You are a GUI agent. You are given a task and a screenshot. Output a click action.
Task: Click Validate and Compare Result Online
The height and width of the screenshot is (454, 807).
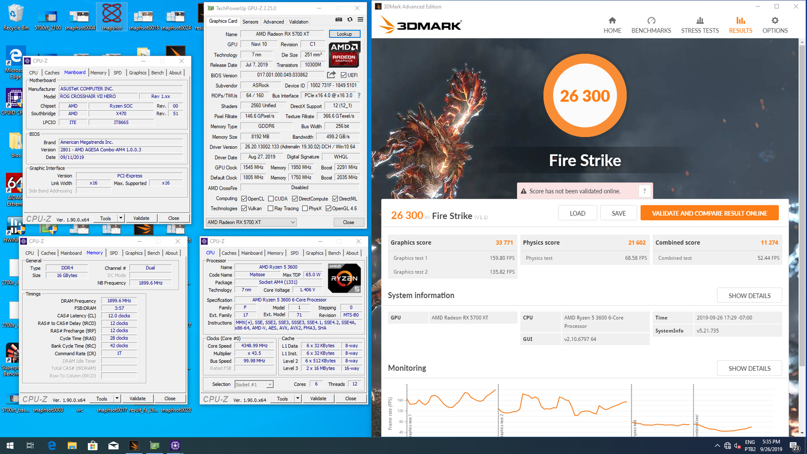tap(709, 213)
